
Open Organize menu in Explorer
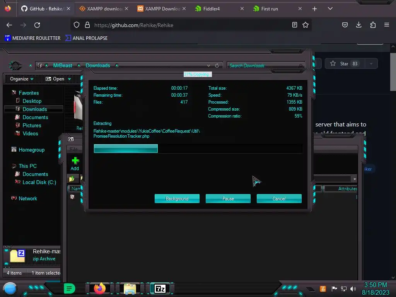coord(22,79)
